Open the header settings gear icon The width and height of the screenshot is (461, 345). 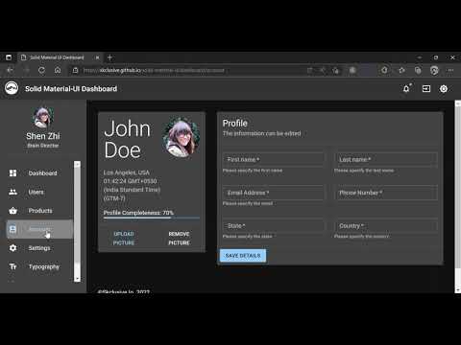coord(444,88)
